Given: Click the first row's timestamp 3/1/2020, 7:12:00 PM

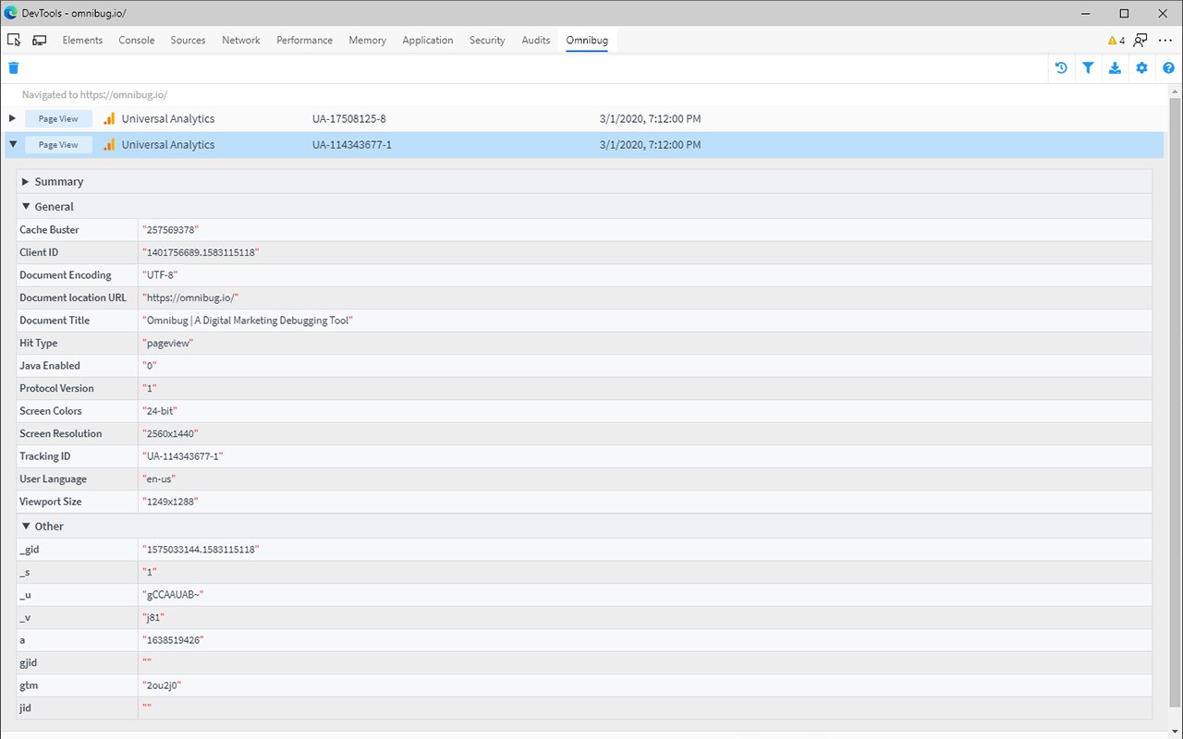Looking at the screenshot, I should pyautogui.click(x=650, y=118).
